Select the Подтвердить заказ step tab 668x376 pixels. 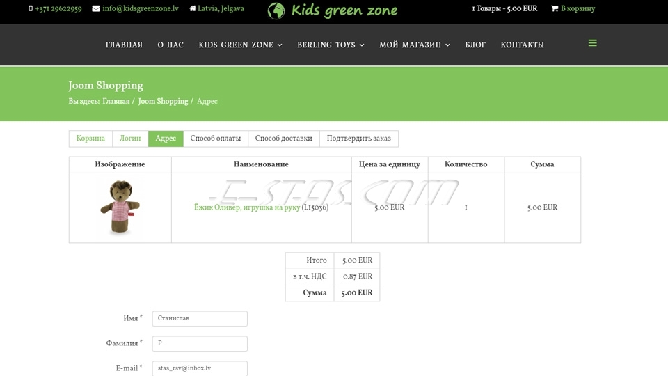click(x=359, y=139)
